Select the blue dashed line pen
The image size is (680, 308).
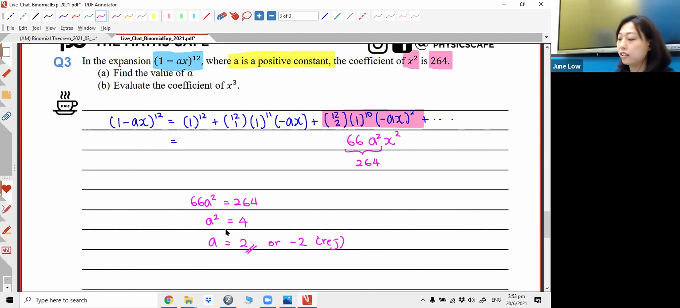[10, 16]
